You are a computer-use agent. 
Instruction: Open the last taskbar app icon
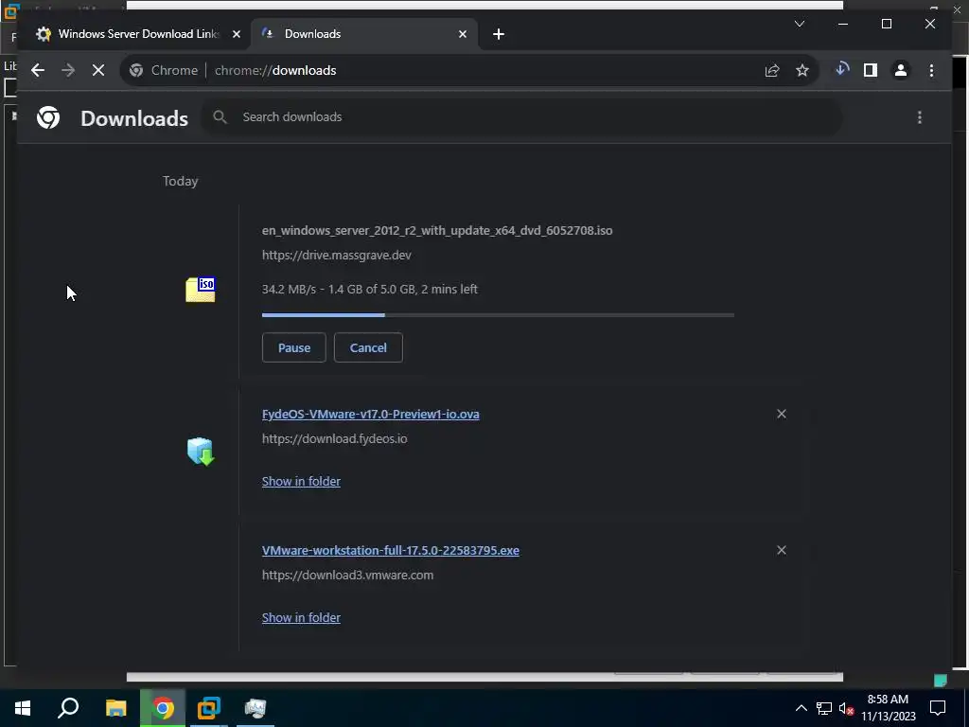tap(255, 708)
